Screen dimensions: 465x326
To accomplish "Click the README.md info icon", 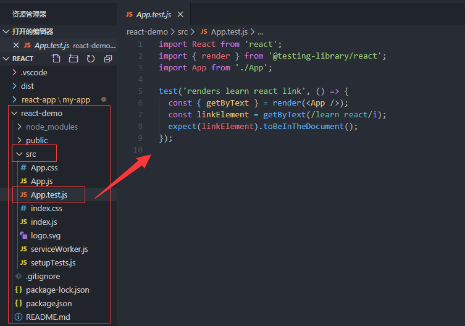I will (19, 317).
